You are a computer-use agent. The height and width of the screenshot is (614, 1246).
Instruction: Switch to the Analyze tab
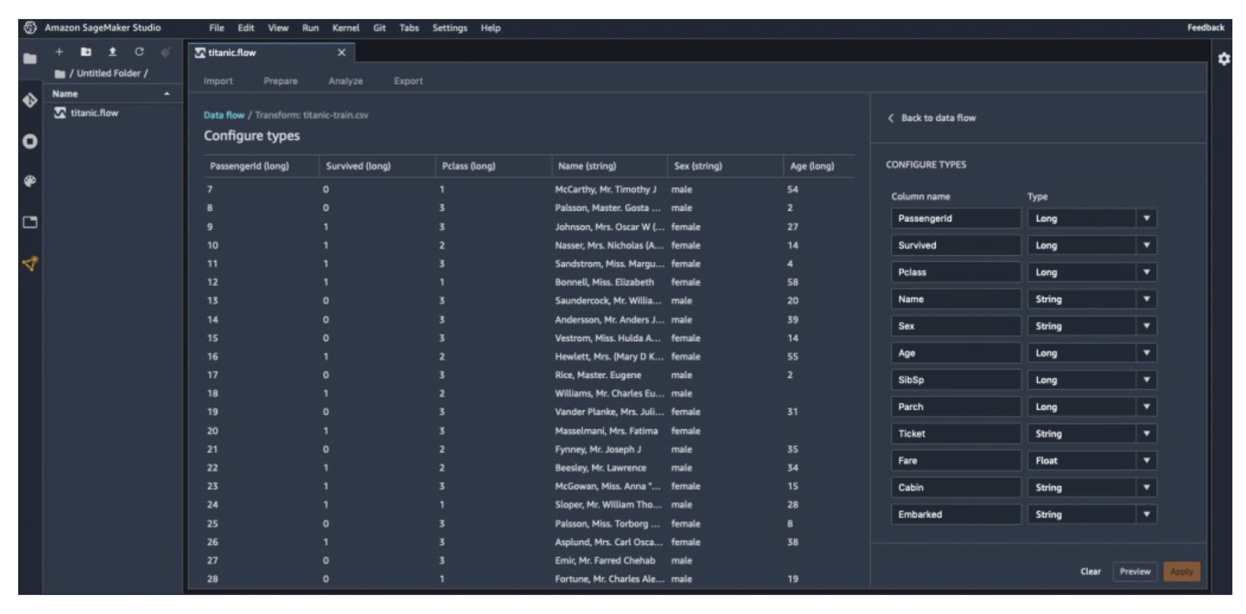tap(345, 81)
